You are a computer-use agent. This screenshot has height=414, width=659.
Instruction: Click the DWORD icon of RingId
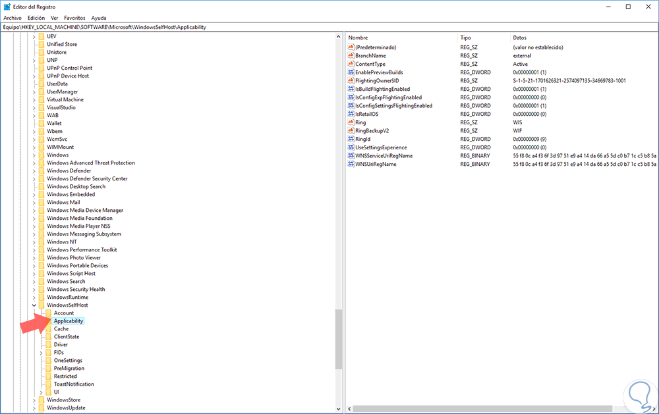[x=351, y=139]
